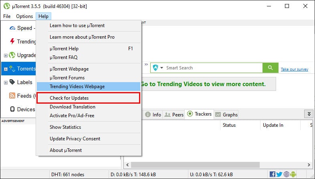315x179 pixels.
Task: Select µTorrent Help menu entry
Action: click(x=89, y=49)
